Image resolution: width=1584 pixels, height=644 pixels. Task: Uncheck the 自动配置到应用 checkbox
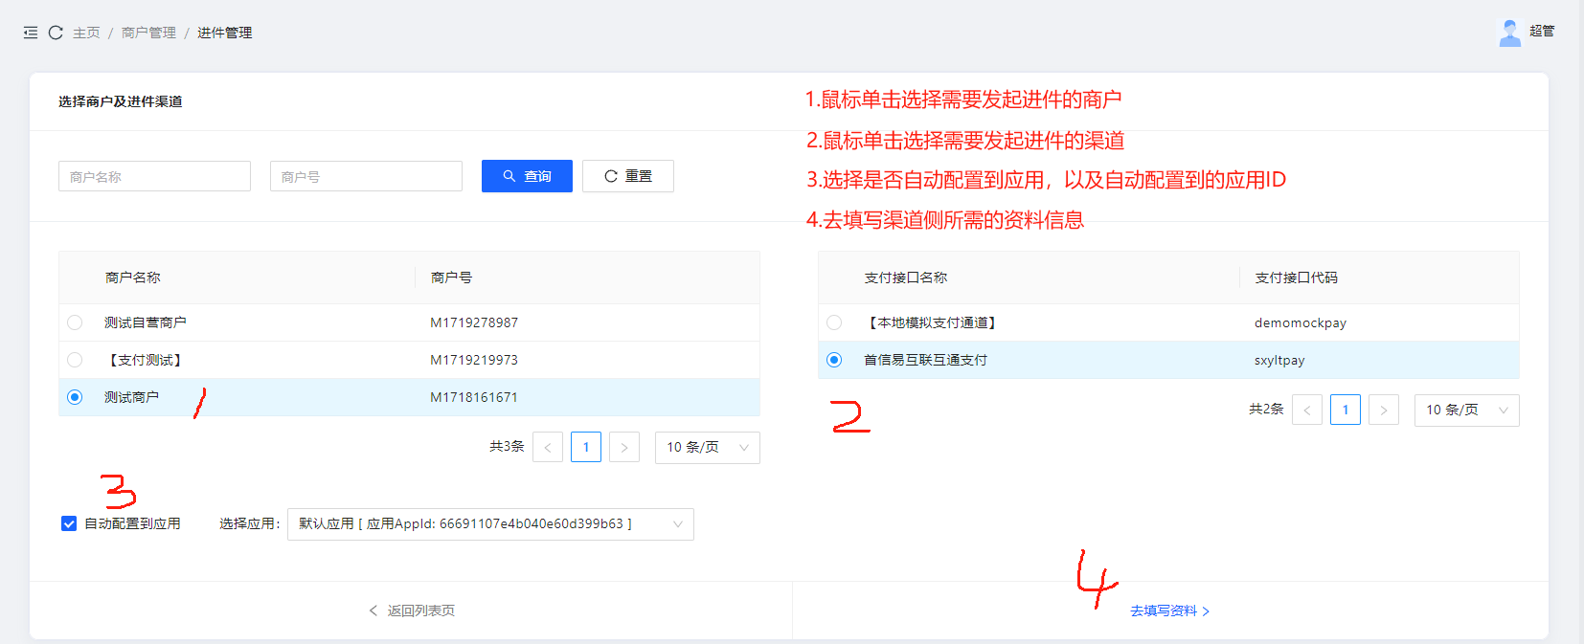click(69, 523)
